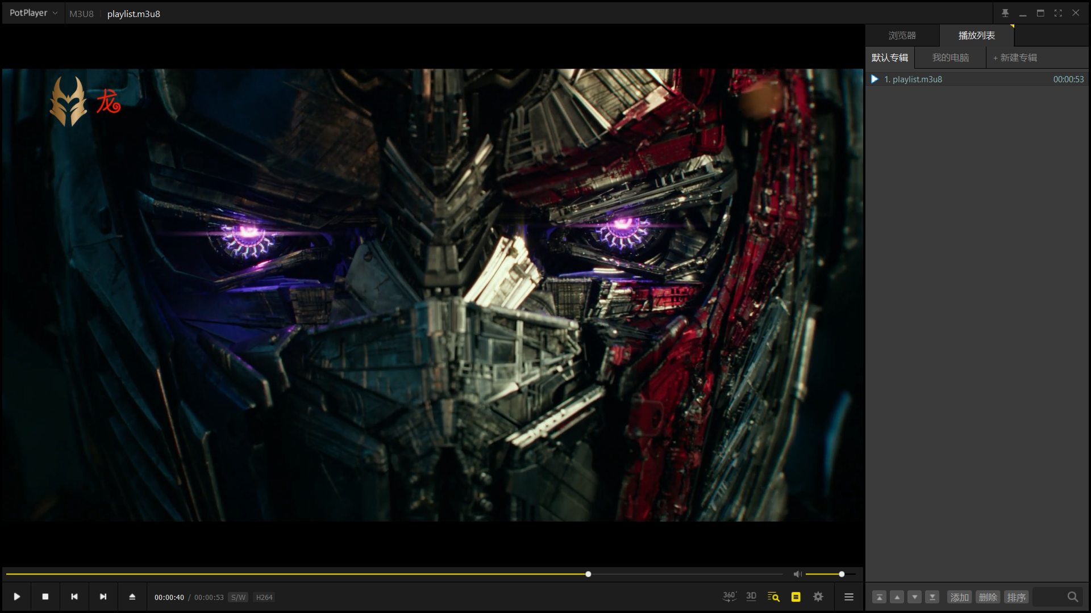
Task: Start playback with the play button
Action: coord(17,597)
